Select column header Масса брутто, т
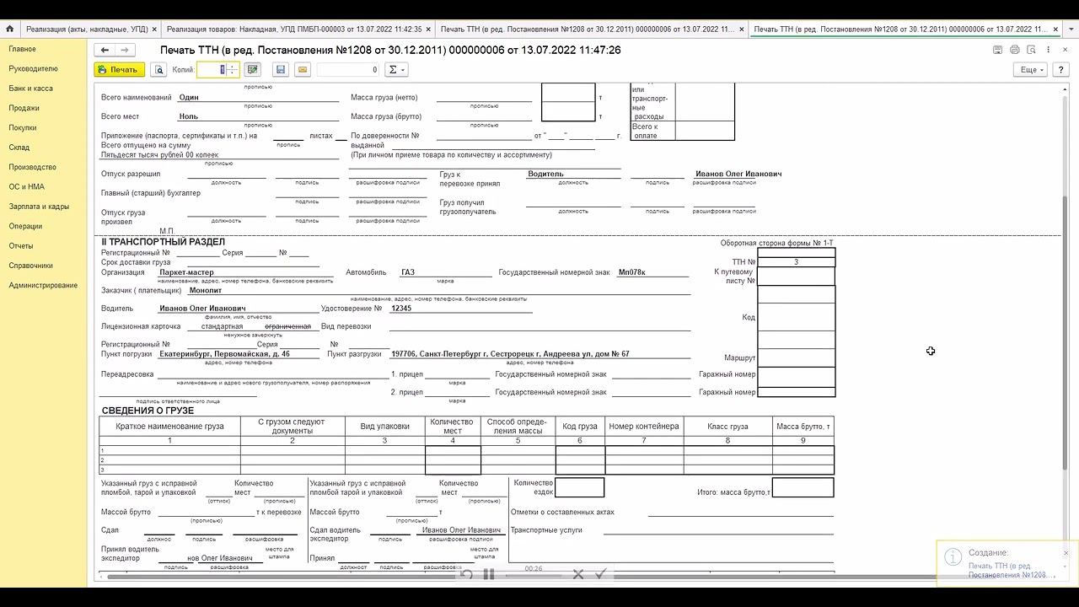Screen dimensions: 1079x607 pos(803,427)
